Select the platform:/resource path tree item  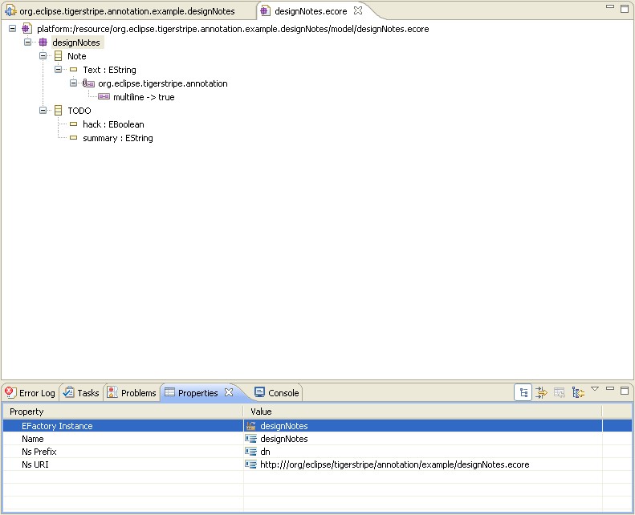pyautogui.click(x=233, y=29)
